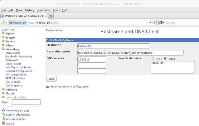Screen dimensions: 199x126
Task: Expand the Others category icon
Action: tap(3, 45)
